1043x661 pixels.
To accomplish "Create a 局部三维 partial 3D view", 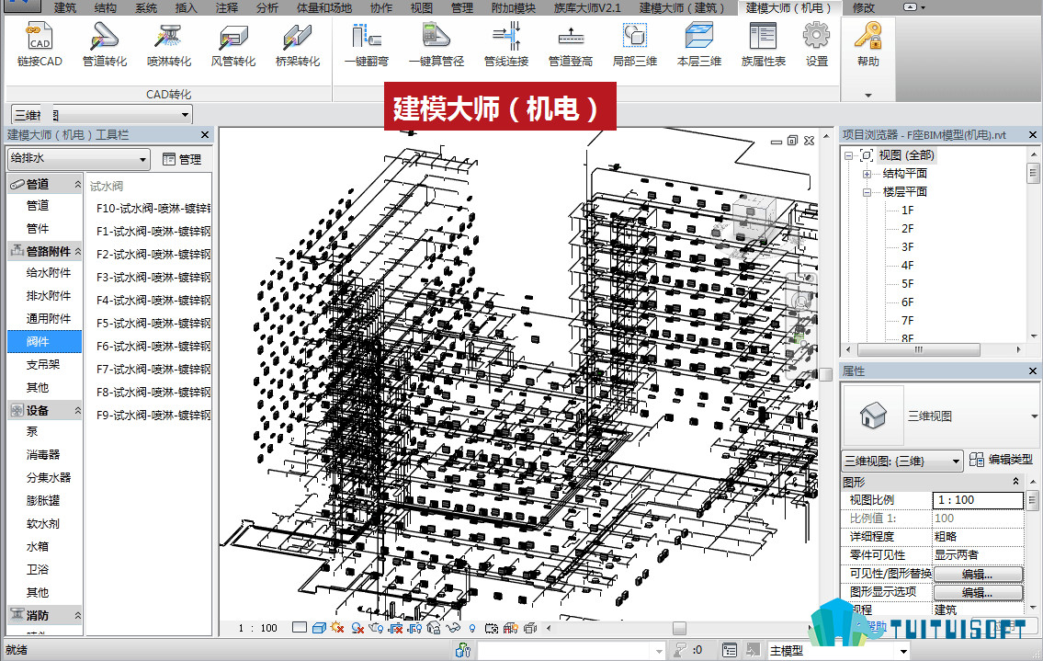I will (x=635, y=45).
